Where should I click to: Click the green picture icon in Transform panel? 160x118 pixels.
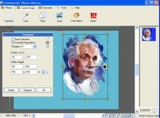tap(47, 43)
